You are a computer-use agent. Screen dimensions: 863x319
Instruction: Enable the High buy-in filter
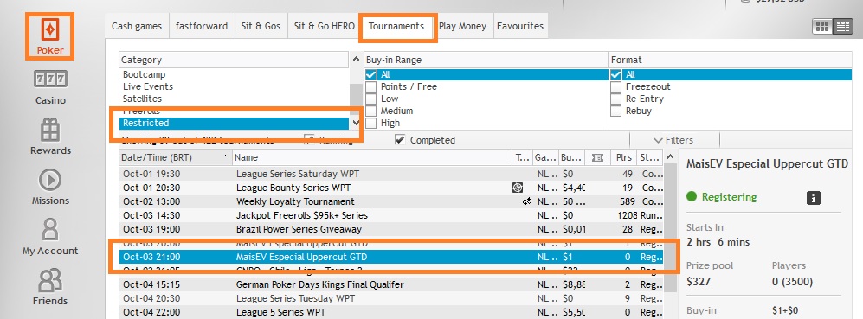coord(371,124)
